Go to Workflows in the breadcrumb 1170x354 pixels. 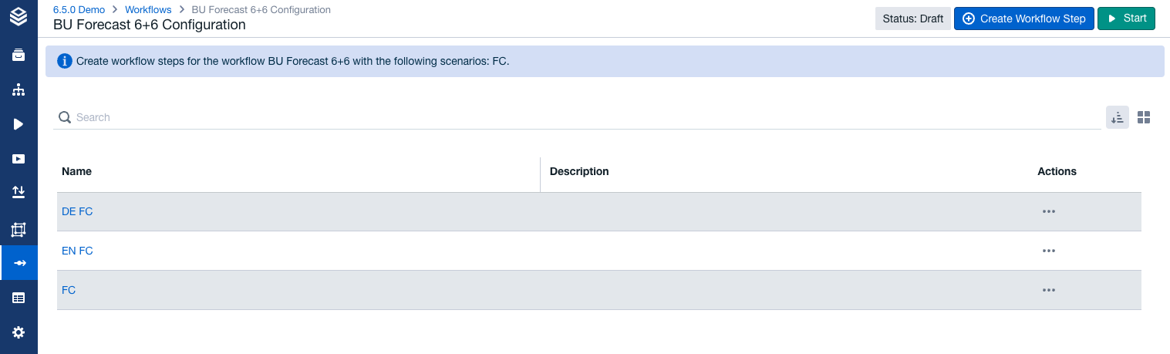pyautogui.click(x=148, y=10)
